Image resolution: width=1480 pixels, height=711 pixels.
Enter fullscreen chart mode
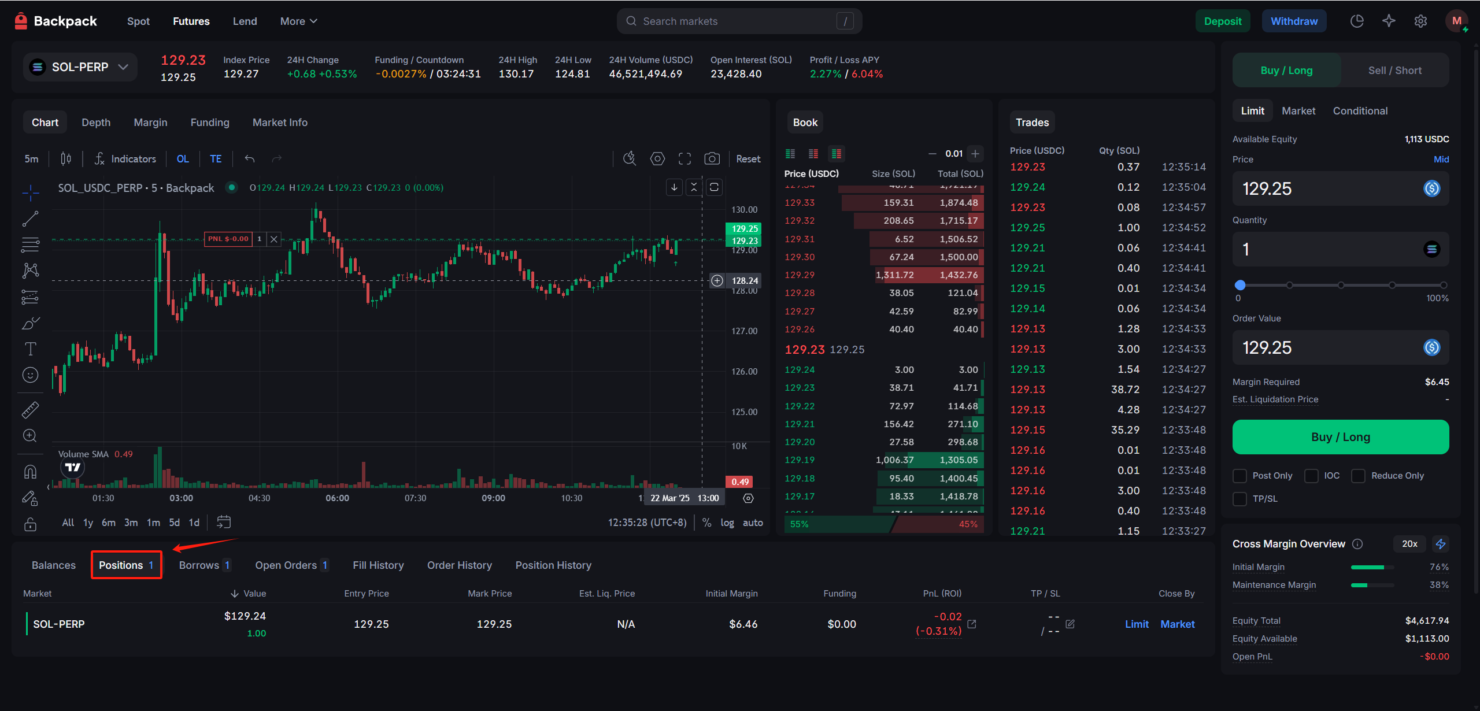coord(685,159)
